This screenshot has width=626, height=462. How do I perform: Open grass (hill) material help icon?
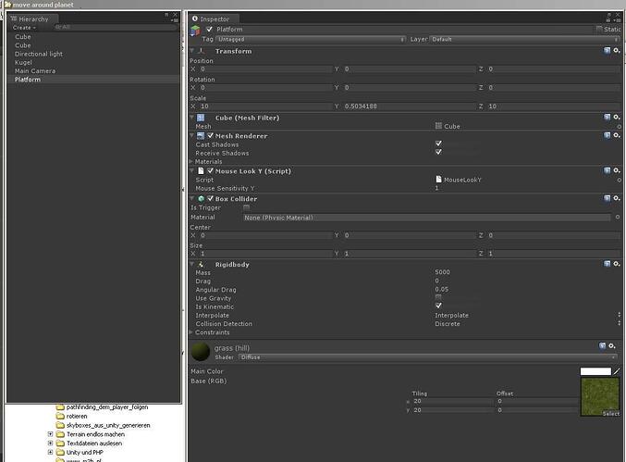tap(603, 345)
